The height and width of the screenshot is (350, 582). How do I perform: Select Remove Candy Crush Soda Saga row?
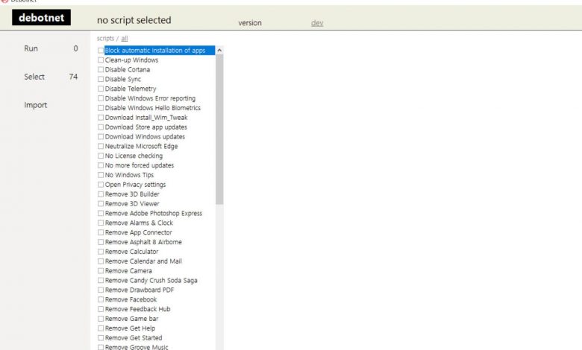[151, 281]
